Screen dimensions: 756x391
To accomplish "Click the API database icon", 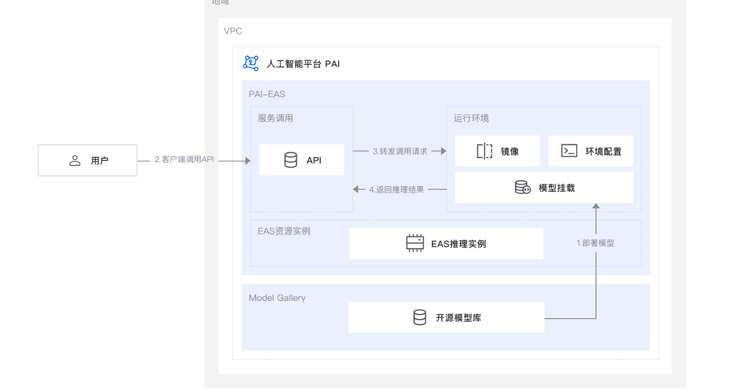I will 290,160.
